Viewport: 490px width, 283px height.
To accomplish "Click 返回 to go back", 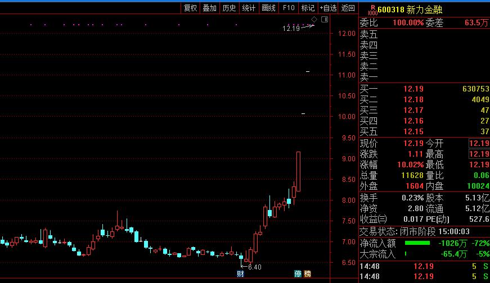I will tap(348, 8).
